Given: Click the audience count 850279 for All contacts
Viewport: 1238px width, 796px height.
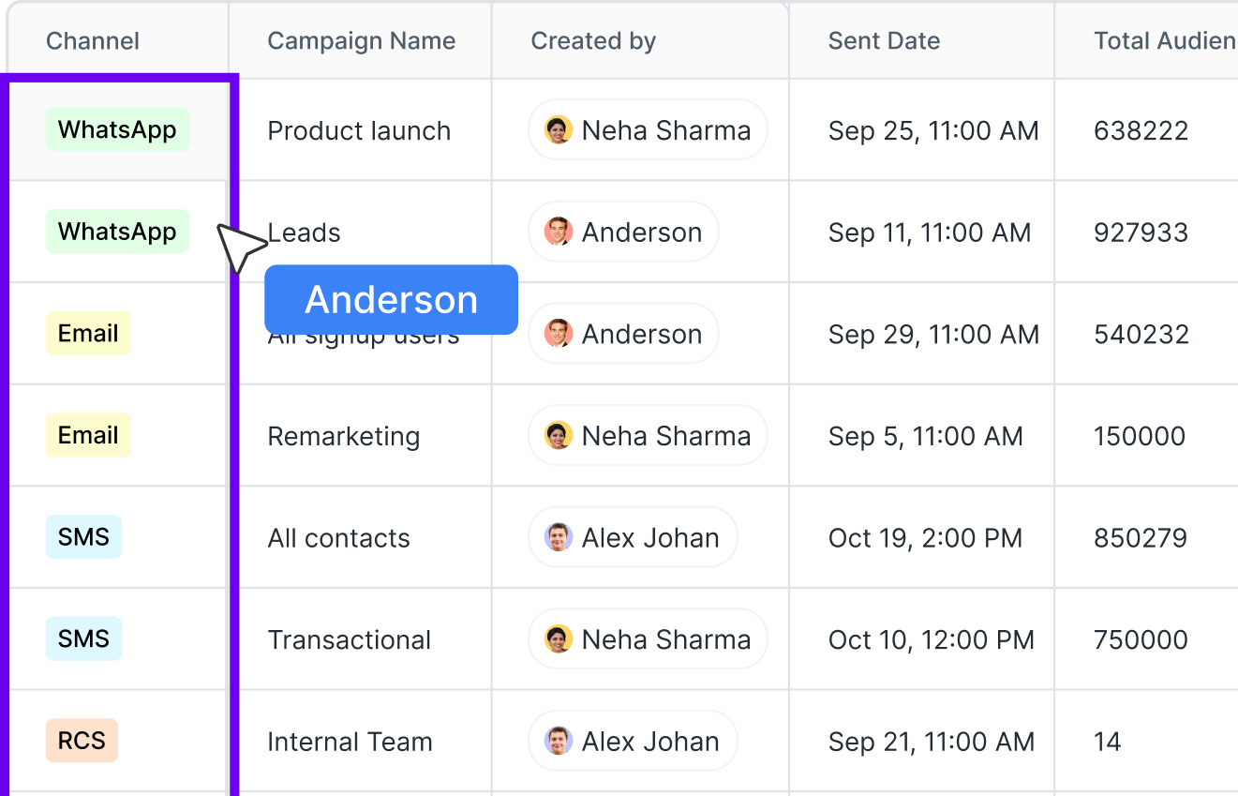Looking at the screenshot, I should click(1141, 537).
